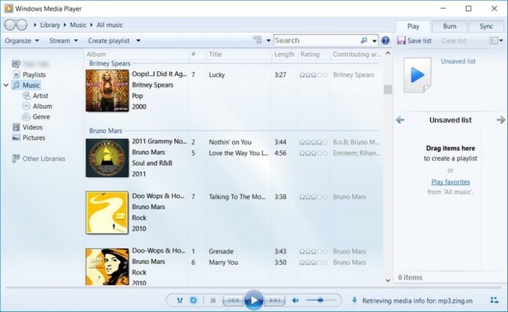
Task: Turn on shuffle in playback controls
Action: tap(179, 300)
